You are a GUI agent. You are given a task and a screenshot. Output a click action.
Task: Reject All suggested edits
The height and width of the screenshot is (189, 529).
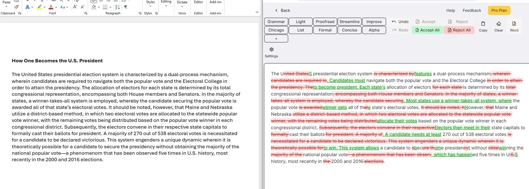coord(459,30)
